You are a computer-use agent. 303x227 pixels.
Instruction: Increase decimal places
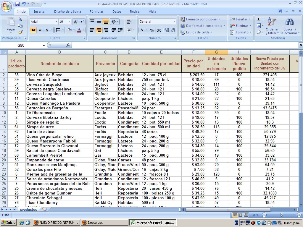[166, 30]
